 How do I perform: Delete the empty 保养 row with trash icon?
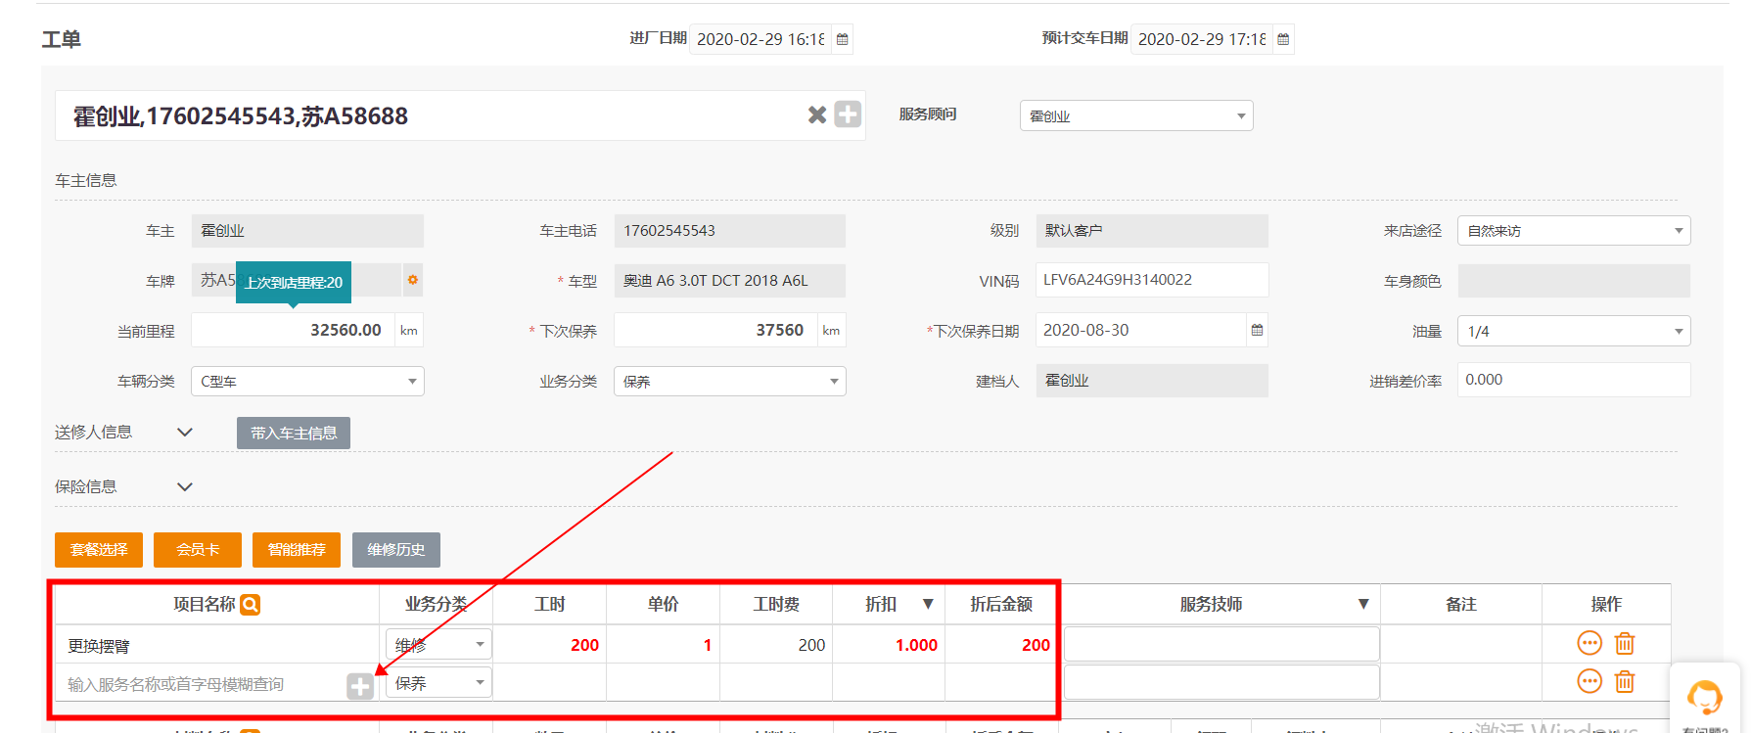pyautogui.click(x=1625, y=681)
